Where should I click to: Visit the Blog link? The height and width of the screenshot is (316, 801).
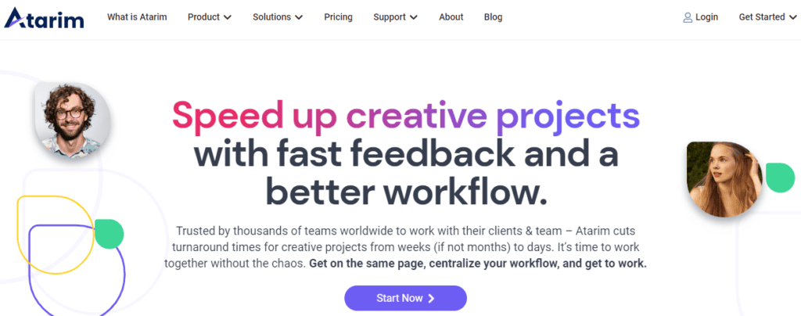[x=494, y=17]
